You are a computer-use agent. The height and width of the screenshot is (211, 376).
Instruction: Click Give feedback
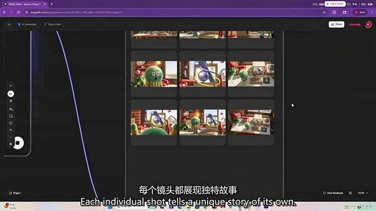pyautogui.click(x=333, y=193)
